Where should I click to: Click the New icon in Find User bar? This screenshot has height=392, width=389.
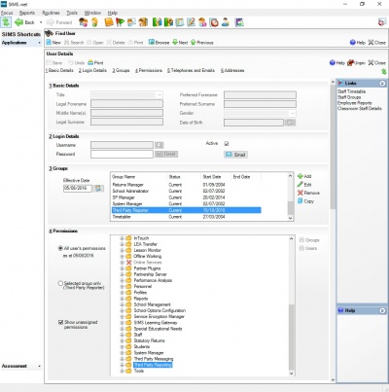49,43
